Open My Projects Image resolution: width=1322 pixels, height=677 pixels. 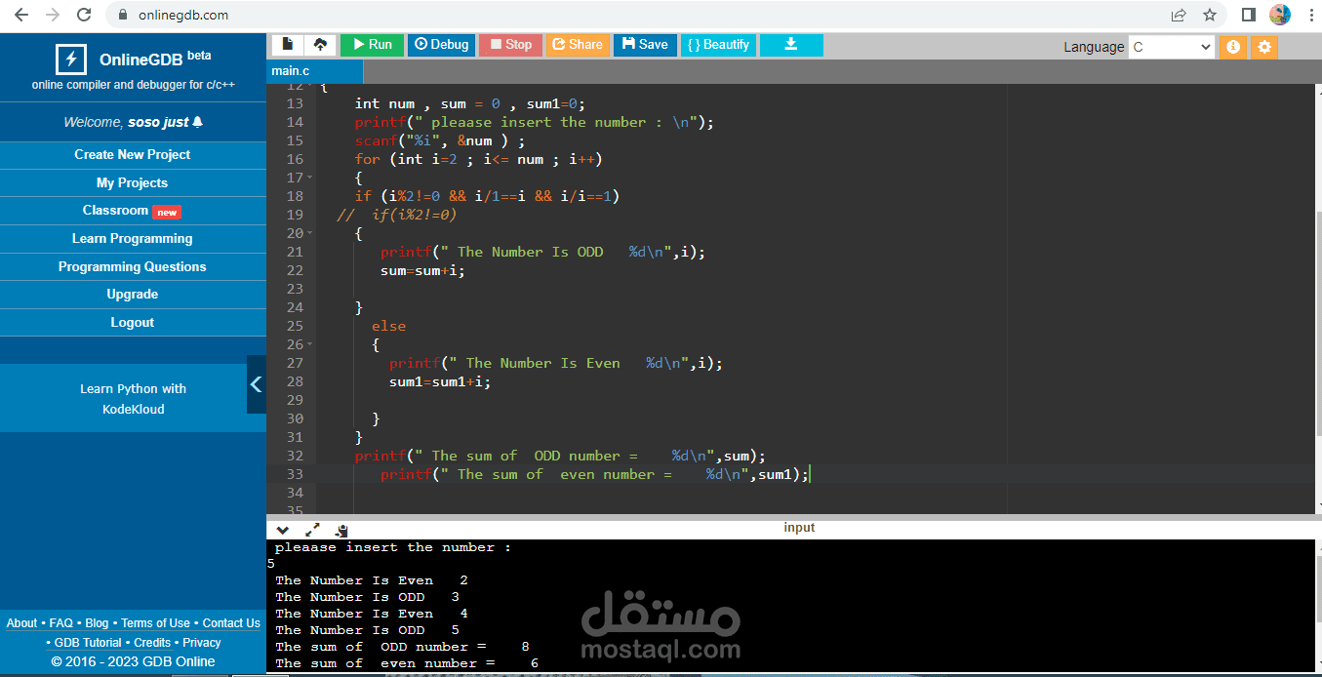coord(133,183)
